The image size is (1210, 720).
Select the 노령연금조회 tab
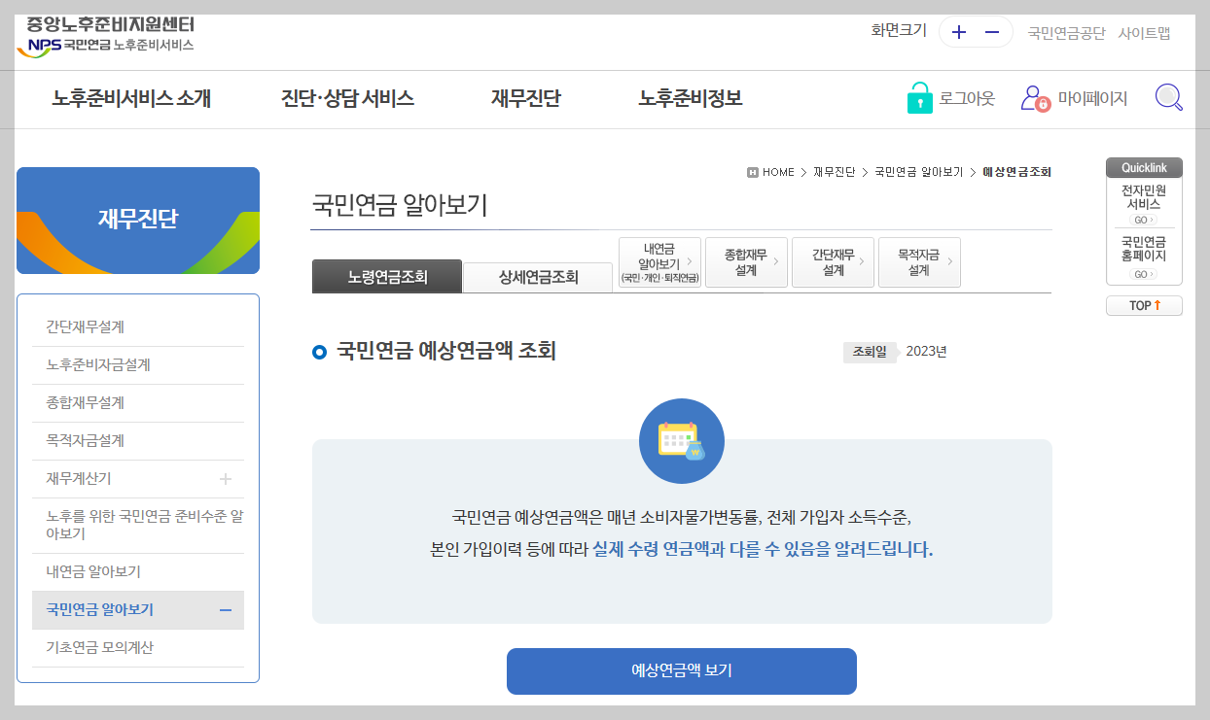(x=386, y=277)
